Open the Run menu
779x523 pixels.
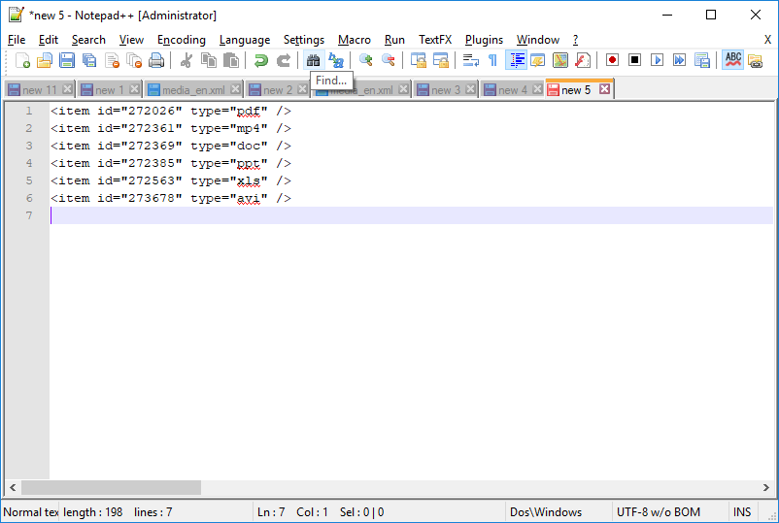tap(394, 40)
